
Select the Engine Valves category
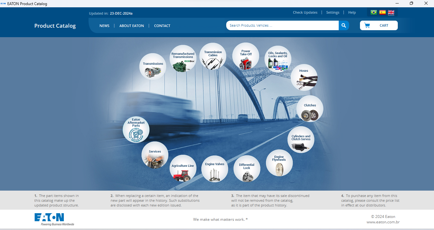point(214,169)
